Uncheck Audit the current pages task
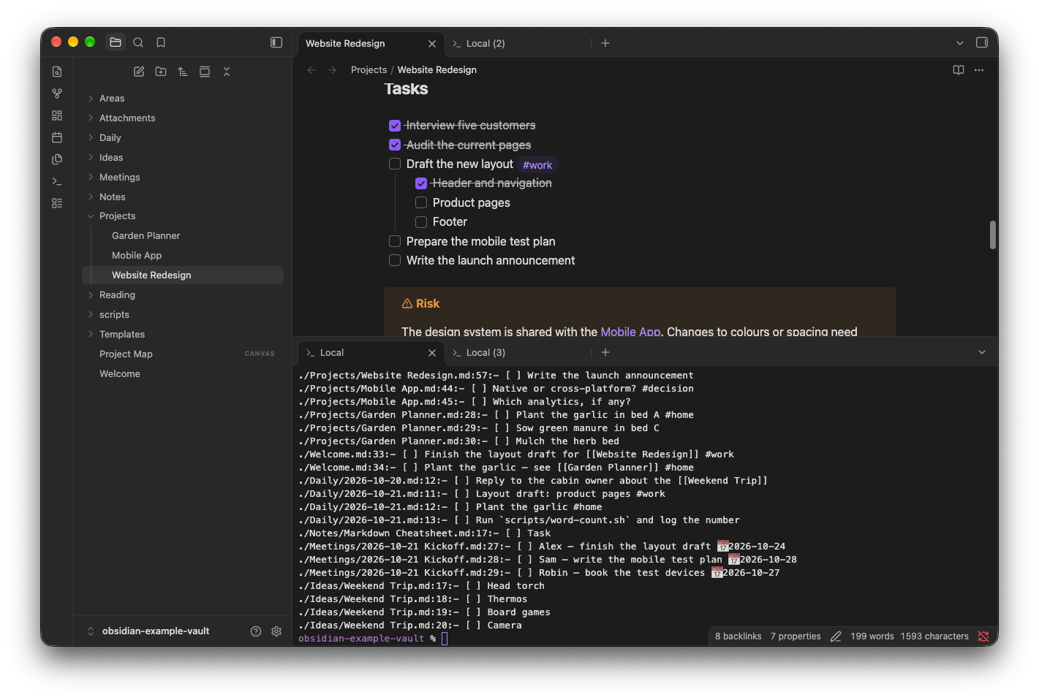 pyautogui.click(x=395, y=145)
